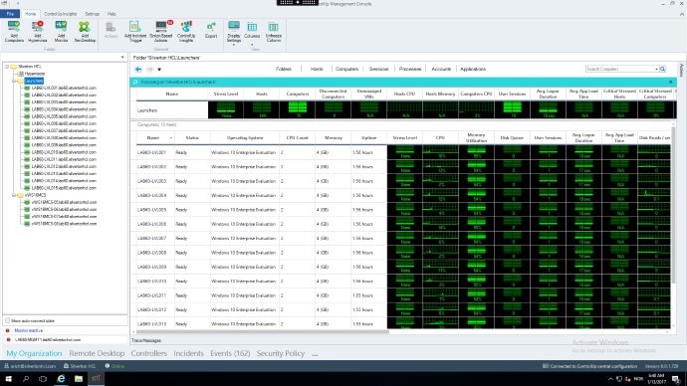Open the Display Settings dropdown

[x=234, y=33]
